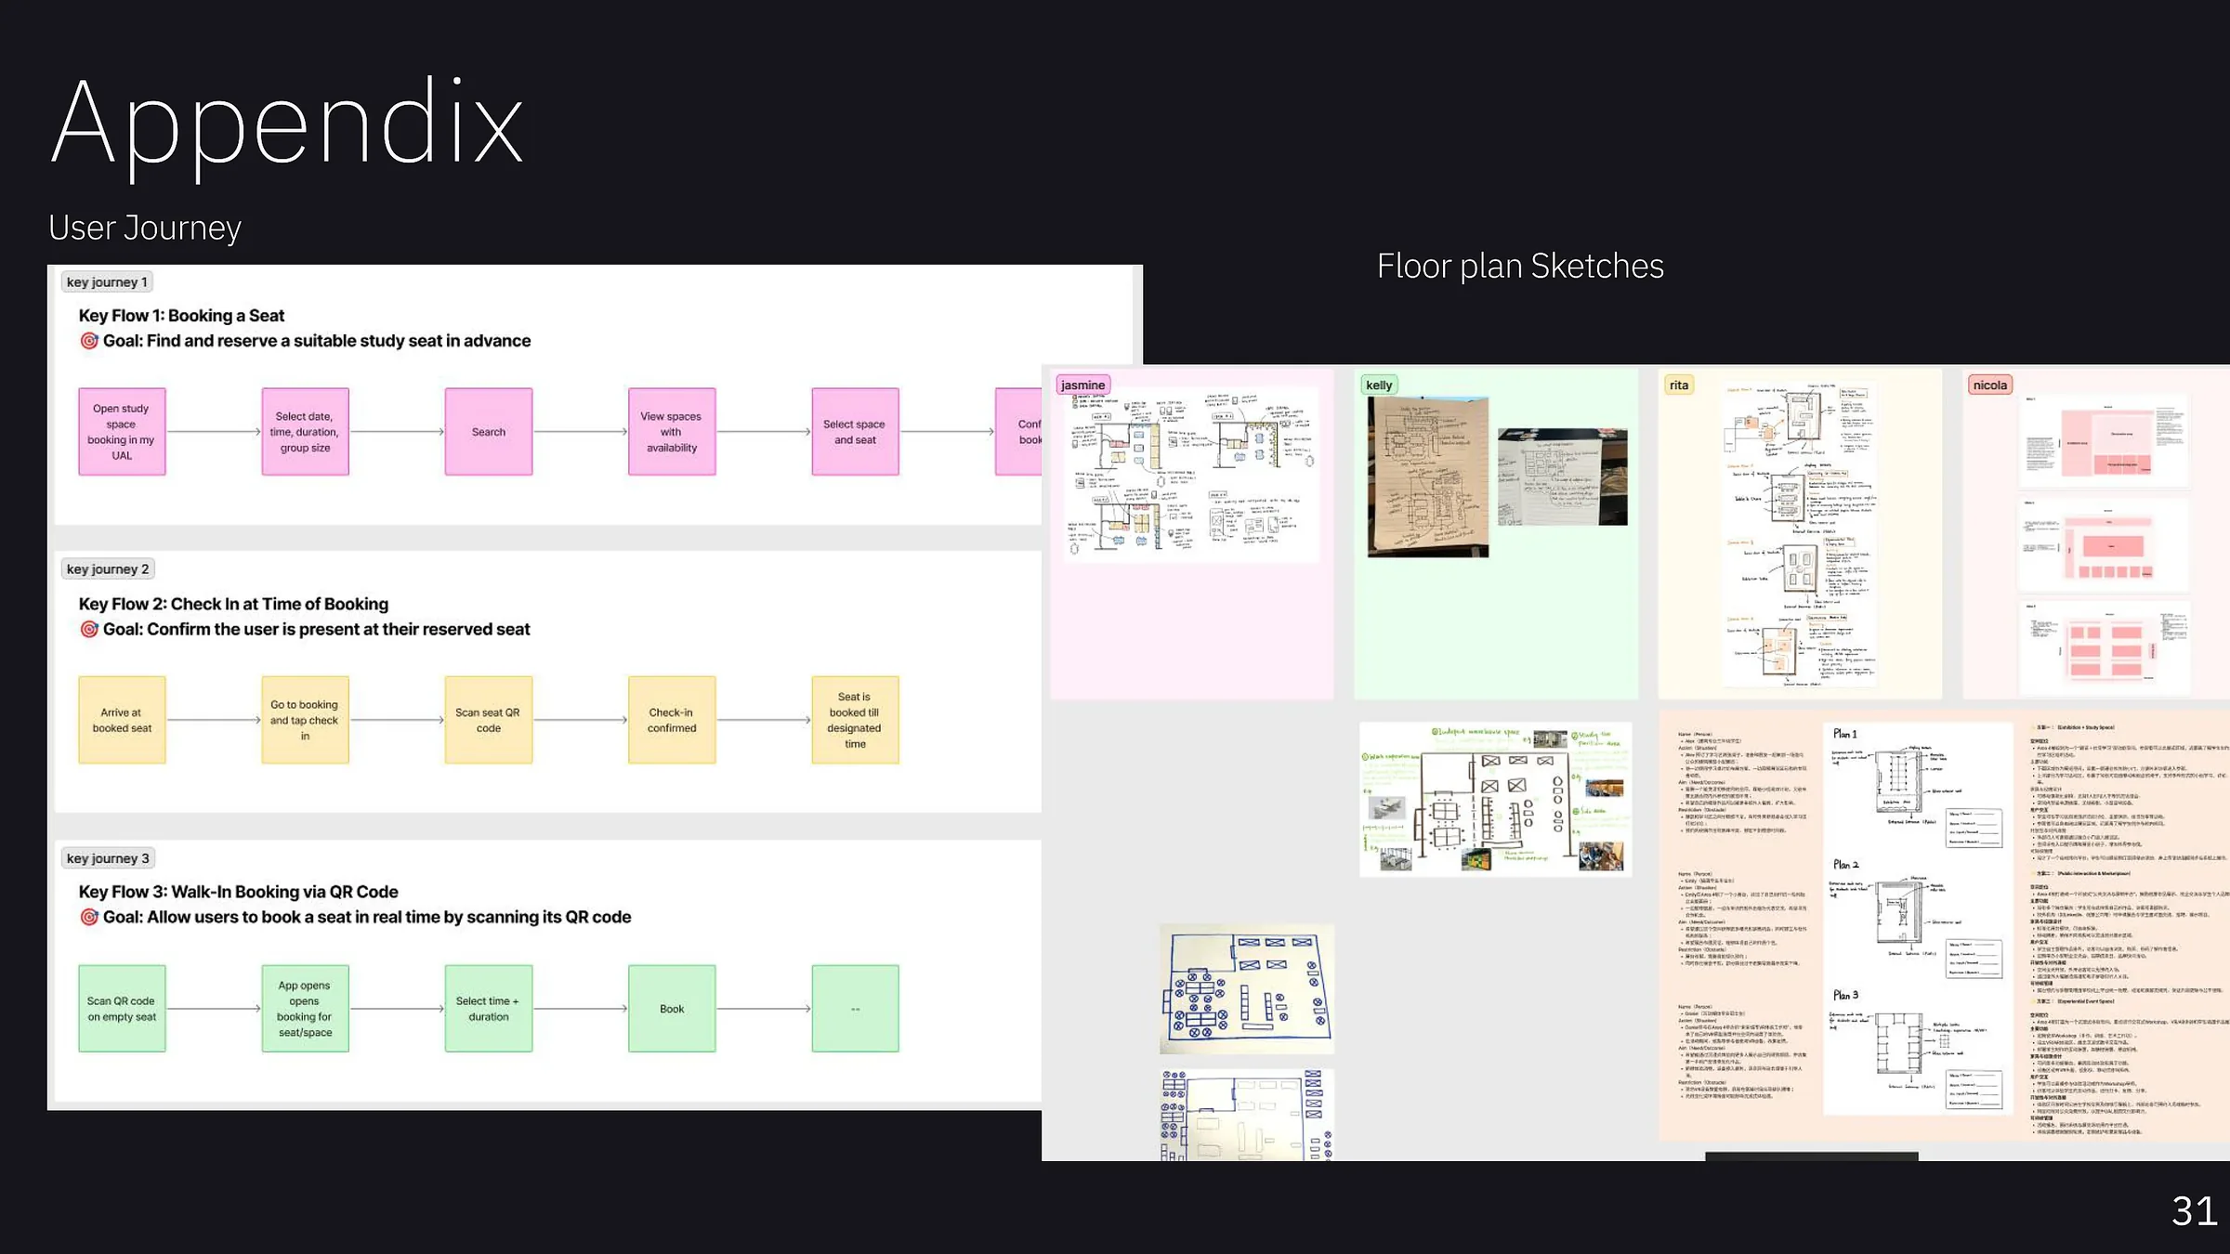This screenshot has width=2230, height=1254.
Task: Click the 'Floor plan Sketches' heading
Action: click(x=1520, y=267)
